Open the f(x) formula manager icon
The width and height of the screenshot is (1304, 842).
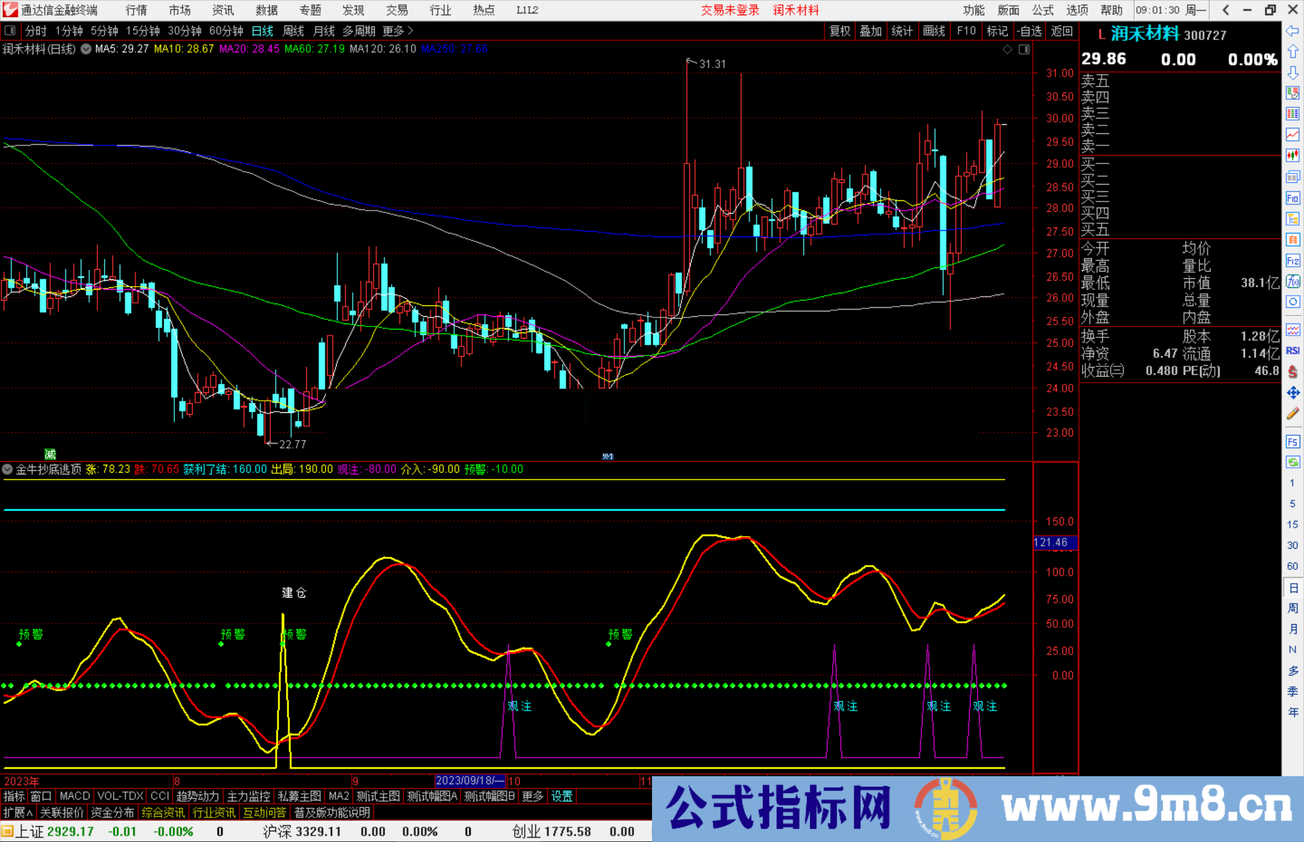1293,281
